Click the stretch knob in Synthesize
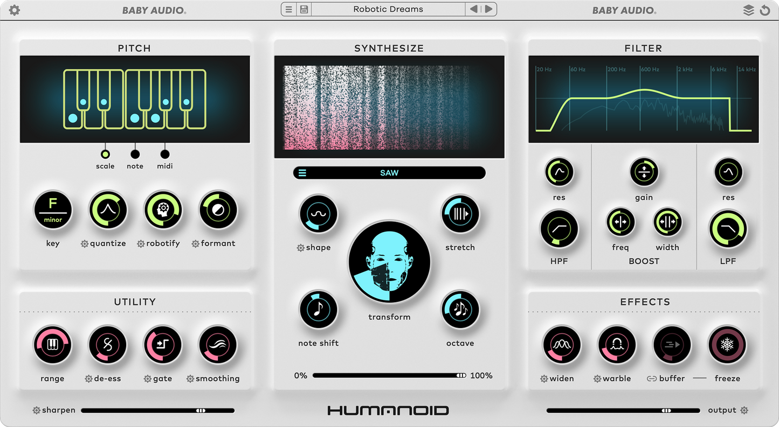The height and width of the screenshot is (427, 779). pyautogui.click(x=460, y=214)
